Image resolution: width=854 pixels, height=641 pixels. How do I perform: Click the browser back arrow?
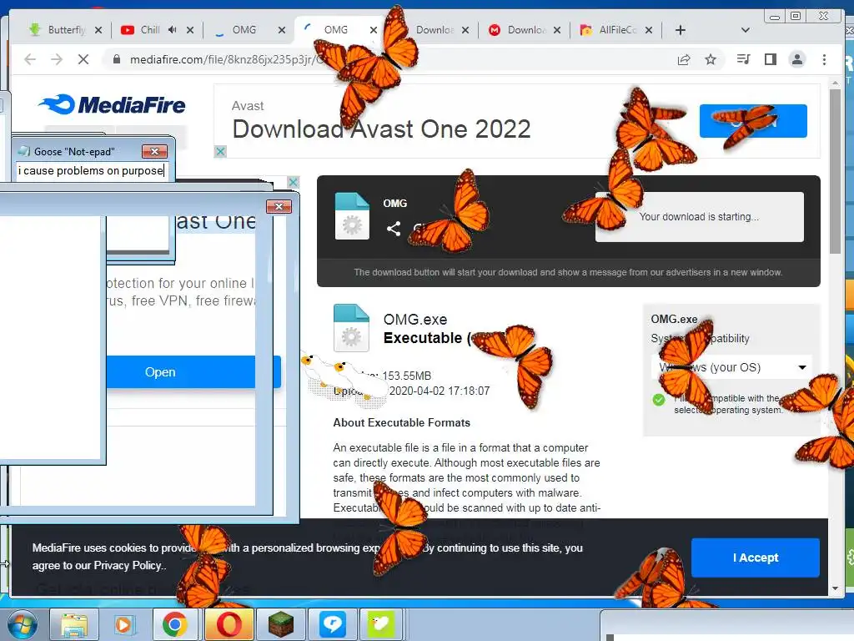(x=30, y=59)
